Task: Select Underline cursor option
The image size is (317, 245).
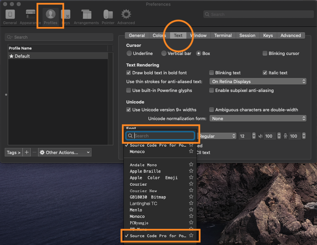Action: click(129, 53)
